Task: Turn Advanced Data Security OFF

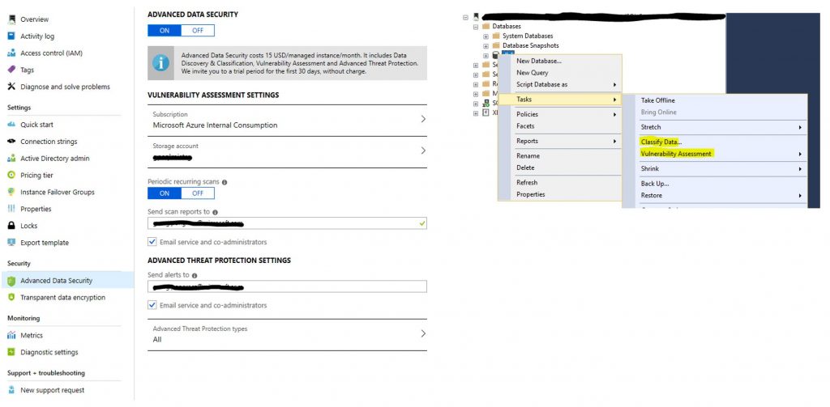Action: [198, 31]
